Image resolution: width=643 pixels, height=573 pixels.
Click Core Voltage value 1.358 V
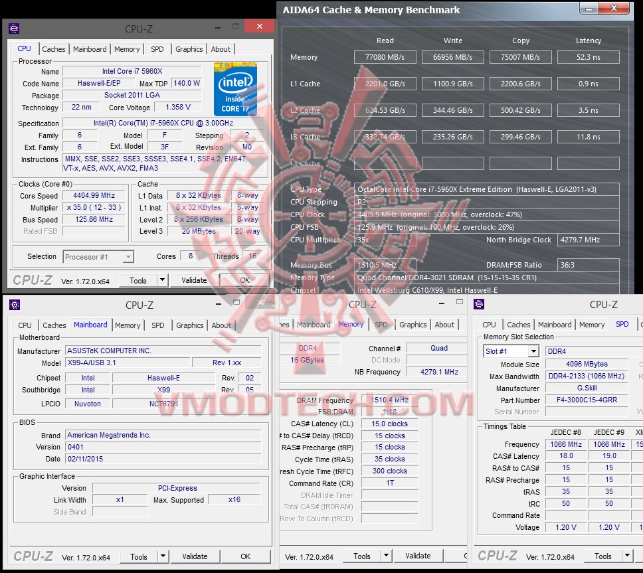pos(178,107)
